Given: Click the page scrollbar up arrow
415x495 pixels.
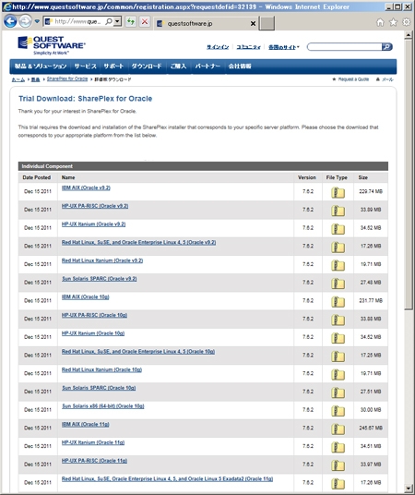Looking at the screenshot, I should (409, 35).
